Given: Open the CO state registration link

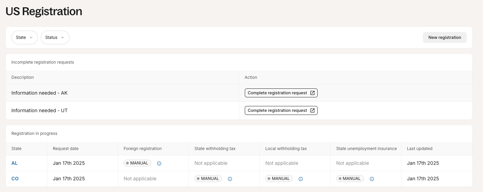Looking at the screenshot, I should click(x=15, y=179).
